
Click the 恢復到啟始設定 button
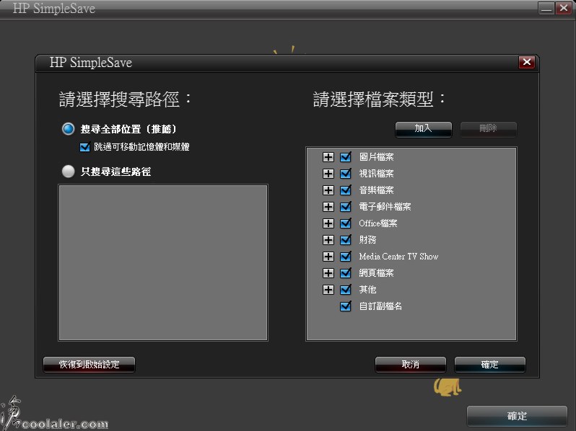click(x=90, y=365)
